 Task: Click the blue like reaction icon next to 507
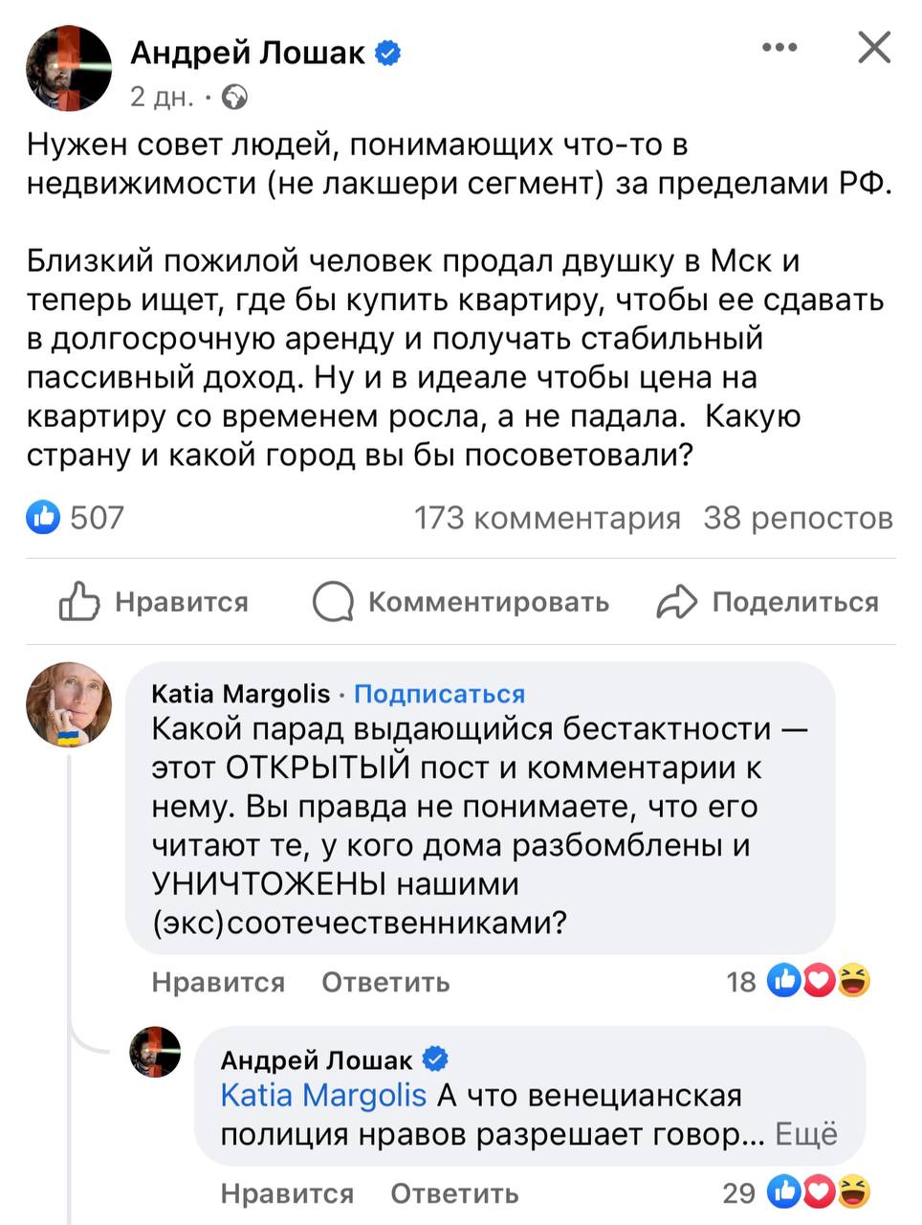click(44, 518)
